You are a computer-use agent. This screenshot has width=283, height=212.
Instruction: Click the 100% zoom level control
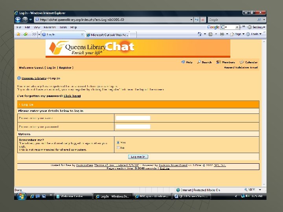[250, 190]
